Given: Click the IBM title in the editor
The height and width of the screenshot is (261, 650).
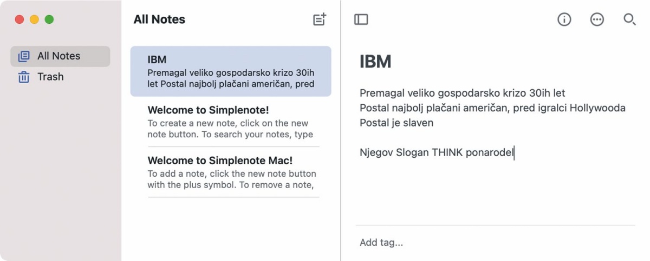Looking at the screenshot, I should click(x=375, y=62).
